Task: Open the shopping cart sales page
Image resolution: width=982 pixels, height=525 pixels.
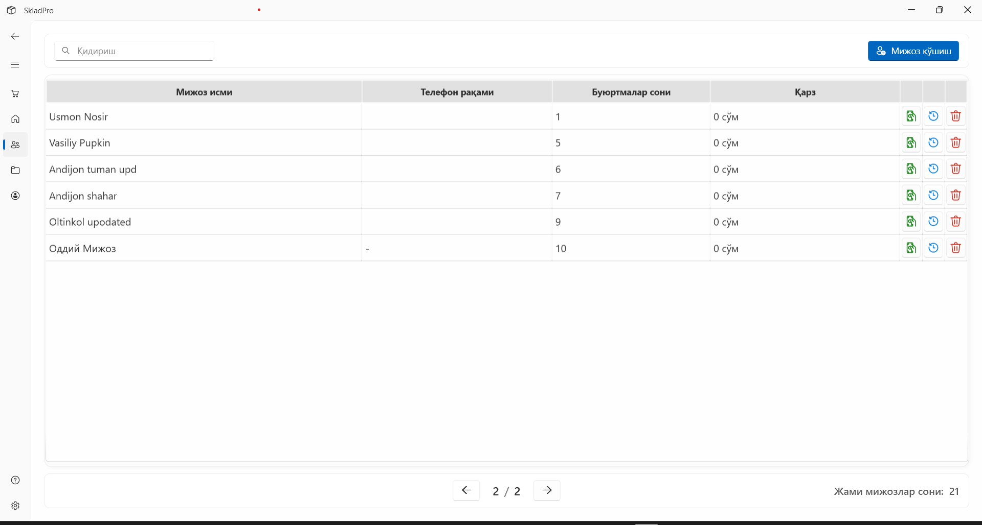Action: pos(15,93)
